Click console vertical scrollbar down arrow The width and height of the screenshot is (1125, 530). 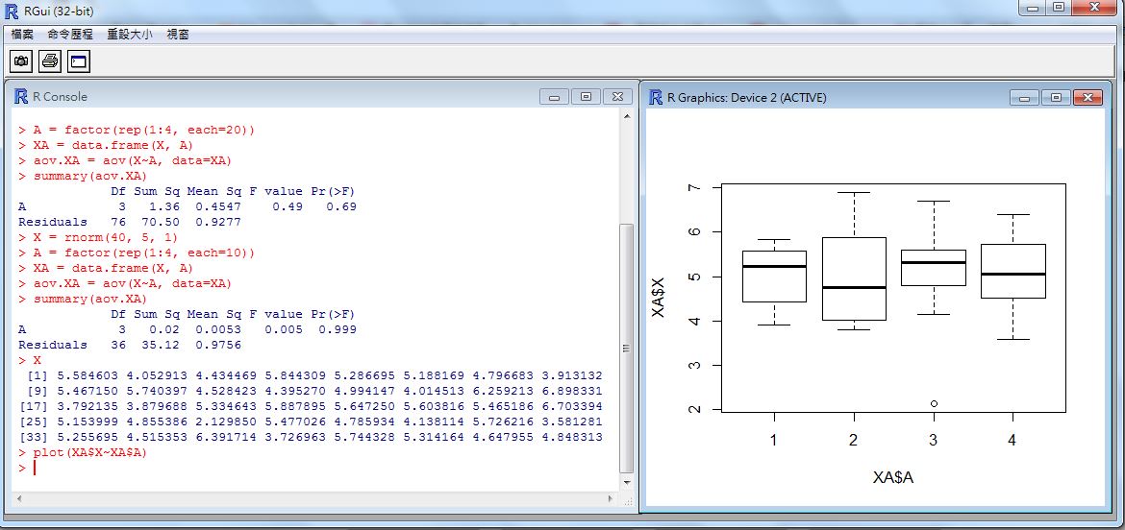click(x=627, y=483)
